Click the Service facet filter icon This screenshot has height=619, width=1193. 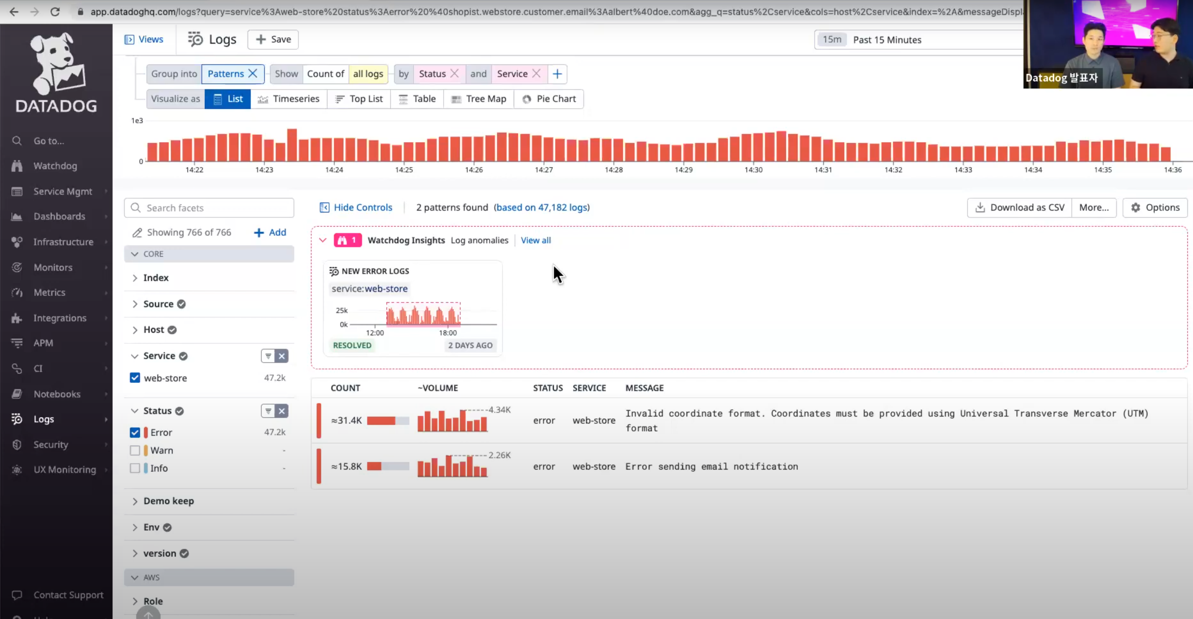pyautogui.click(x=268, y=356)
